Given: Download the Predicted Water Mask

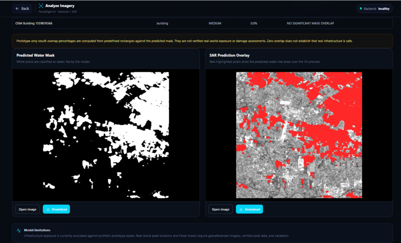Looking at the screenshot, I should (x=56, y=209).
